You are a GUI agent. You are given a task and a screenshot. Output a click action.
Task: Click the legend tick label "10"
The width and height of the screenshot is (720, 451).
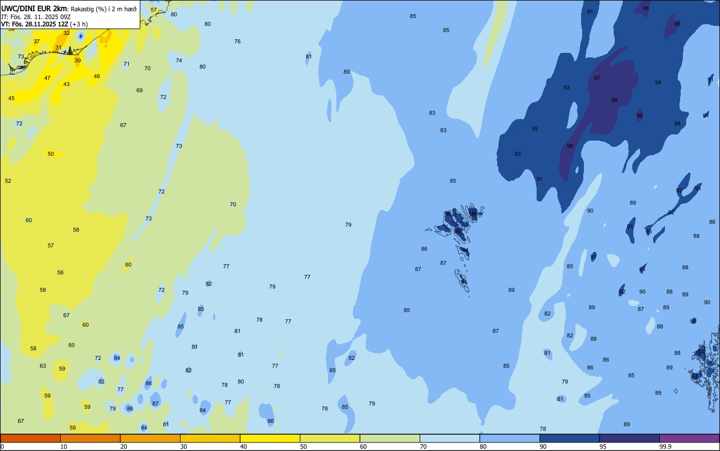click(x=64, y=447)
